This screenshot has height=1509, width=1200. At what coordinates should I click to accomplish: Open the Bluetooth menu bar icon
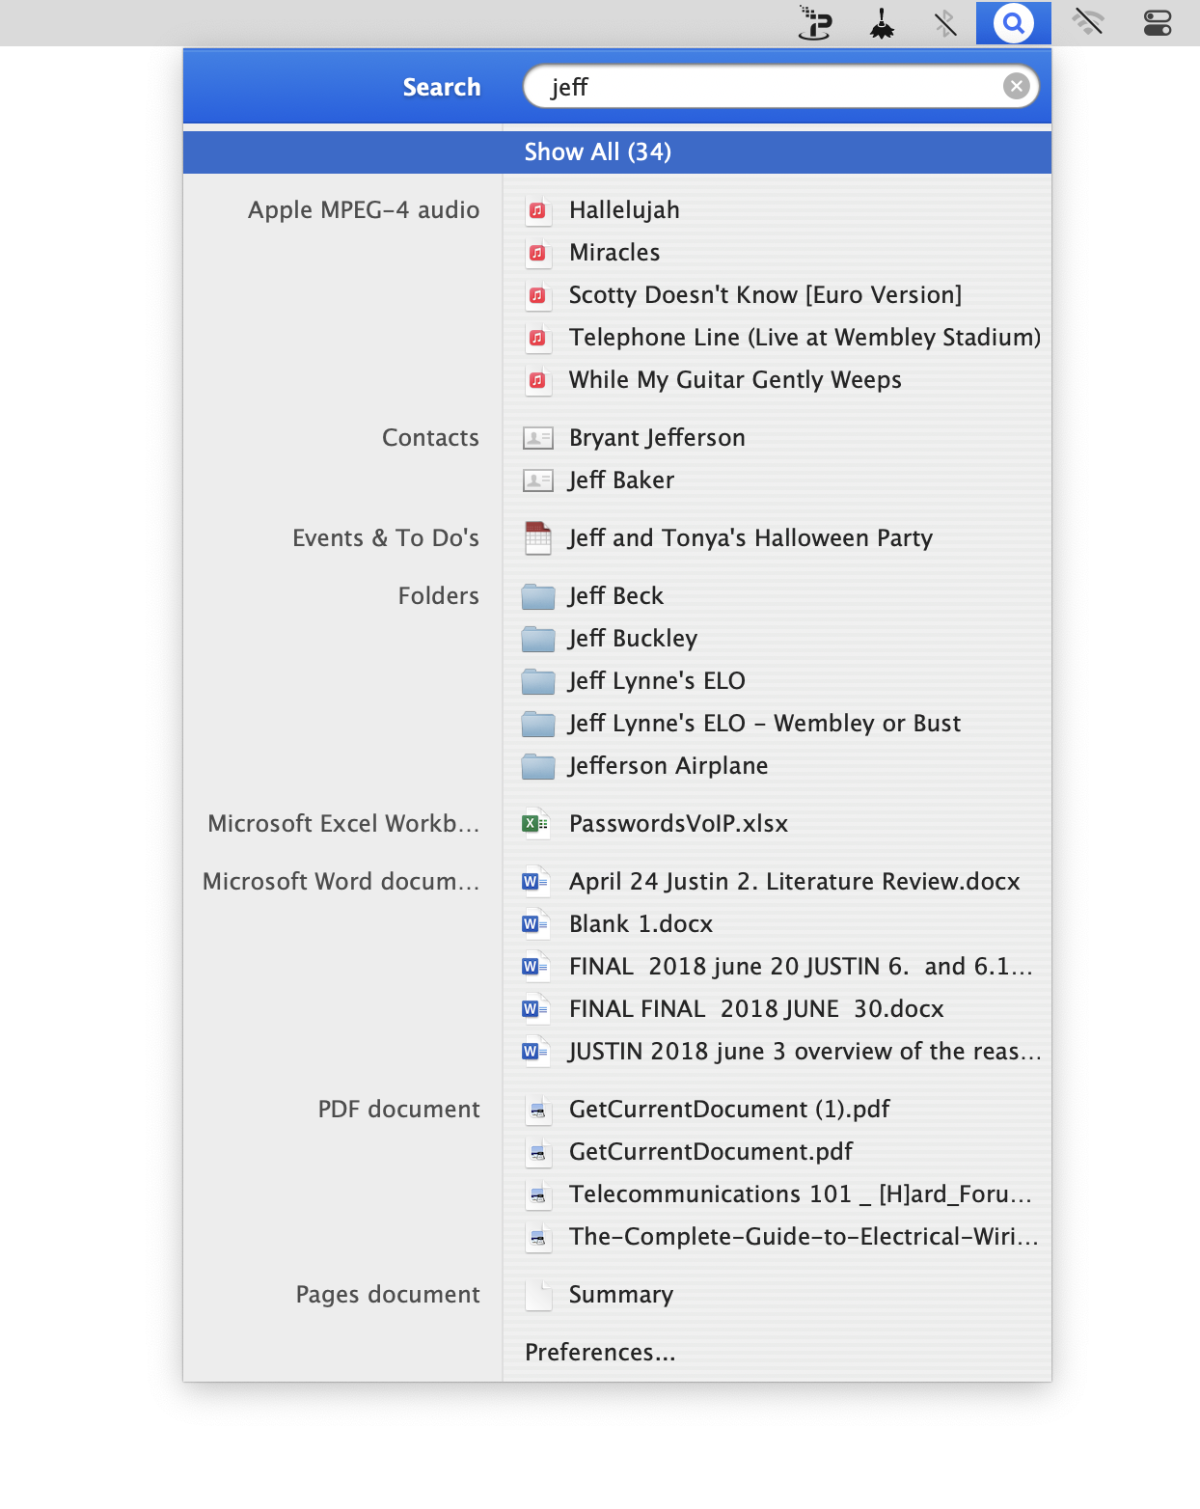(x=945, y=23)
